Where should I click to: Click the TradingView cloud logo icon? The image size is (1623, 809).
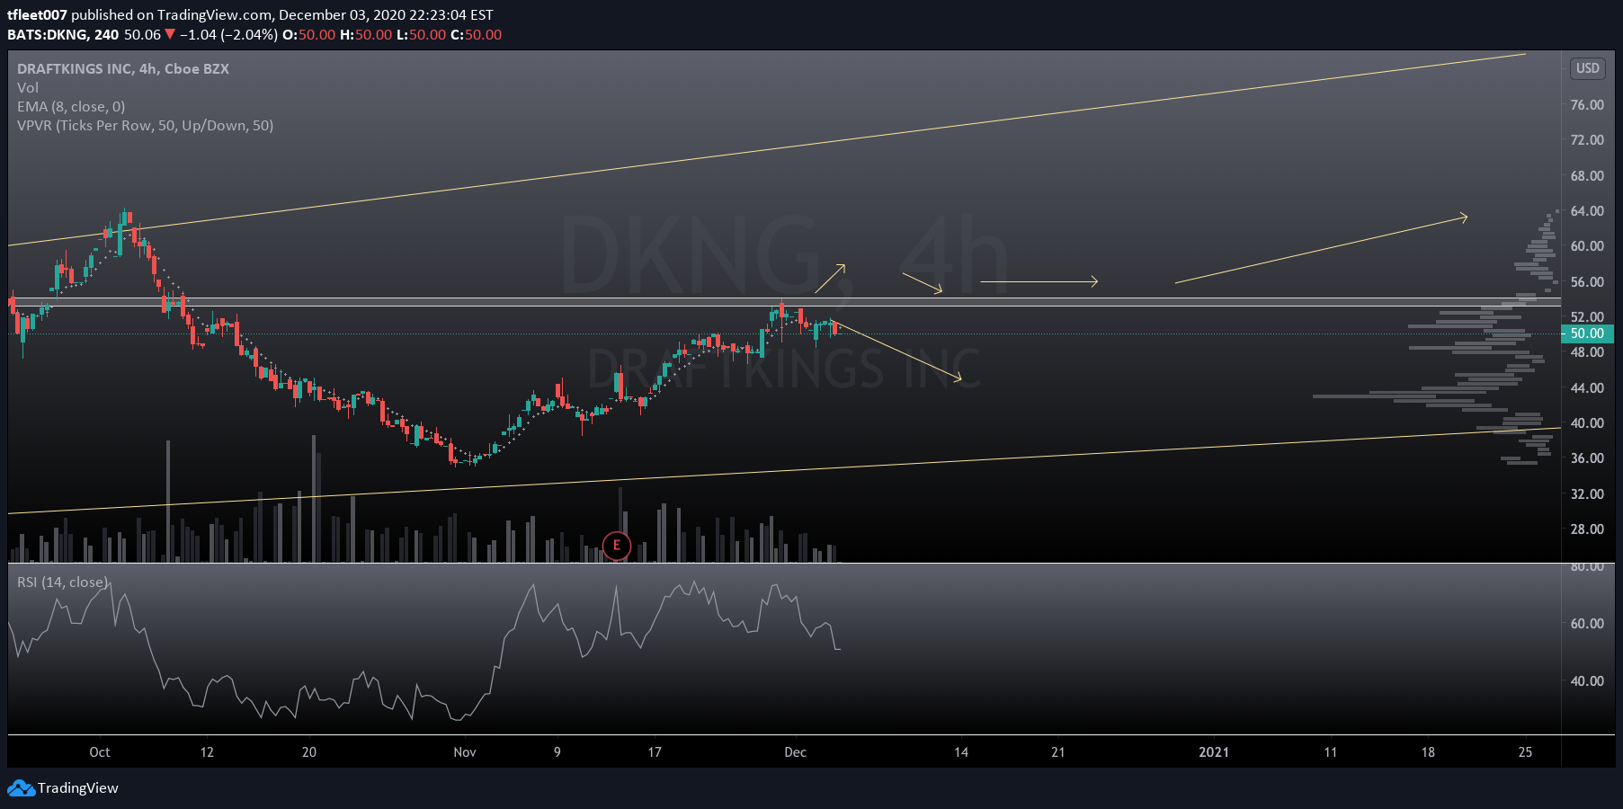click(x=21, y=788)
